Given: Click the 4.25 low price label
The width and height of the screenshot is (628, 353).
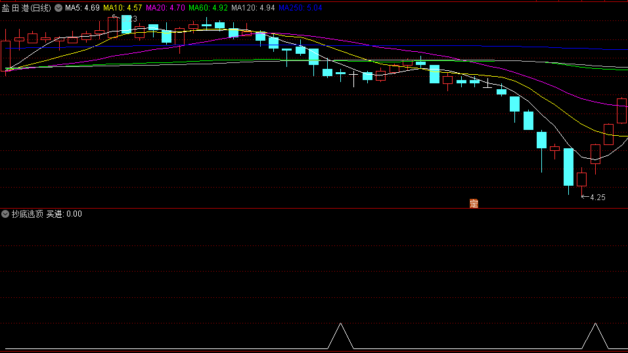Looking at the screenshot, I should tap(598, 197).
